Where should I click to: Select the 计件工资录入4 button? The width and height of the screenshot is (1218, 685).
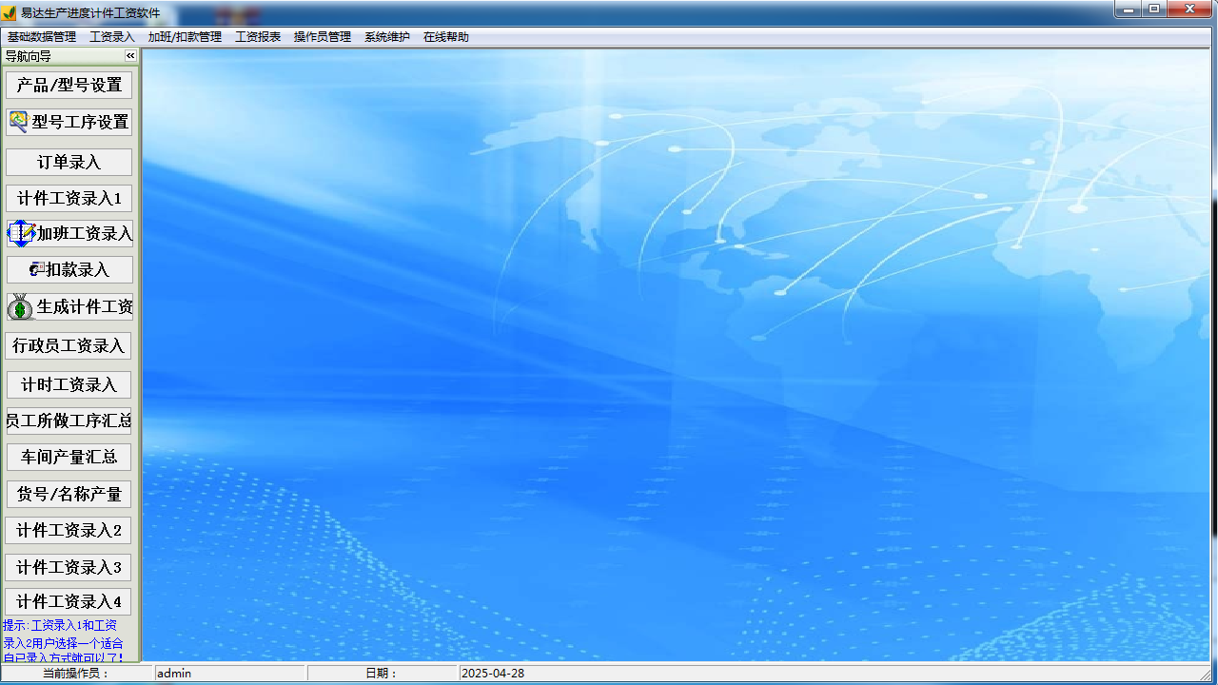69,601
